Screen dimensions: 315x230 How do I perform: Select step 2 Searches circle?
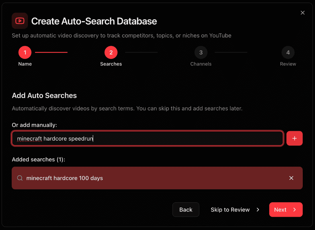coord(111,53)
